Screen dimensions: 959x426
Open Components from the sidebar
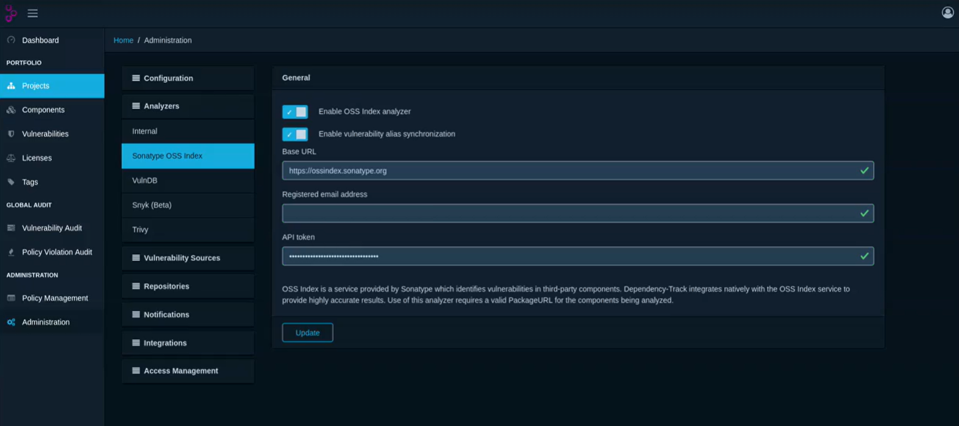[52, 110]
